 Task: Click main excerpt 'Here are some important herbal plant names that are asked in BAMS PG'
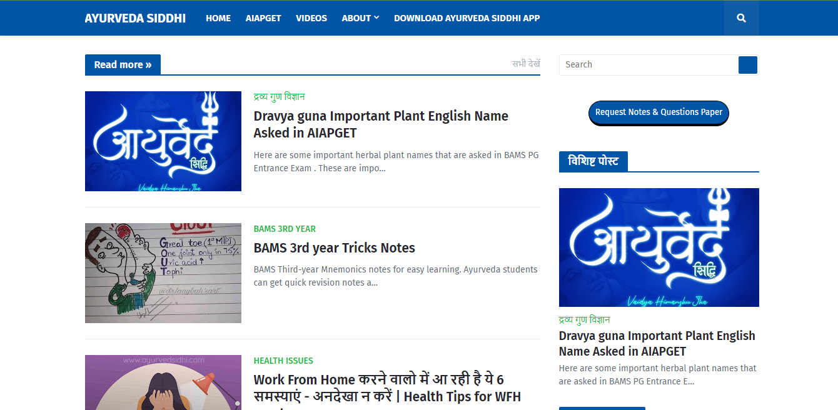click(396, 162)
